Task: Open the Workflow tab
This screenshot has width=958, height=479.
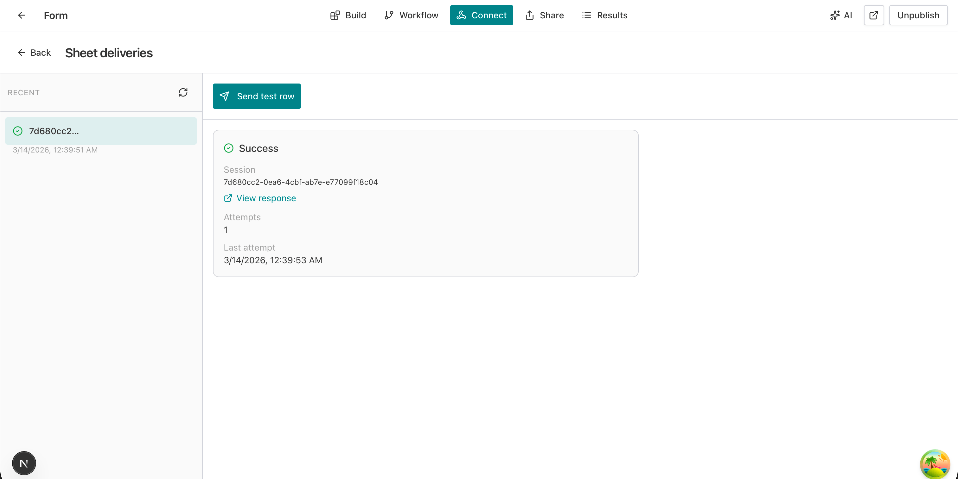Action: click(411, 15)
